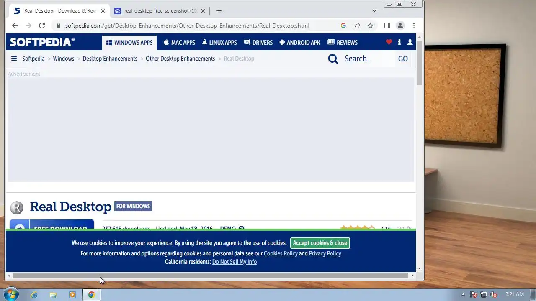Click the Softpedia logo
Image resolution: width=536 pixels, height=301 pixels.
coord(42,42)
